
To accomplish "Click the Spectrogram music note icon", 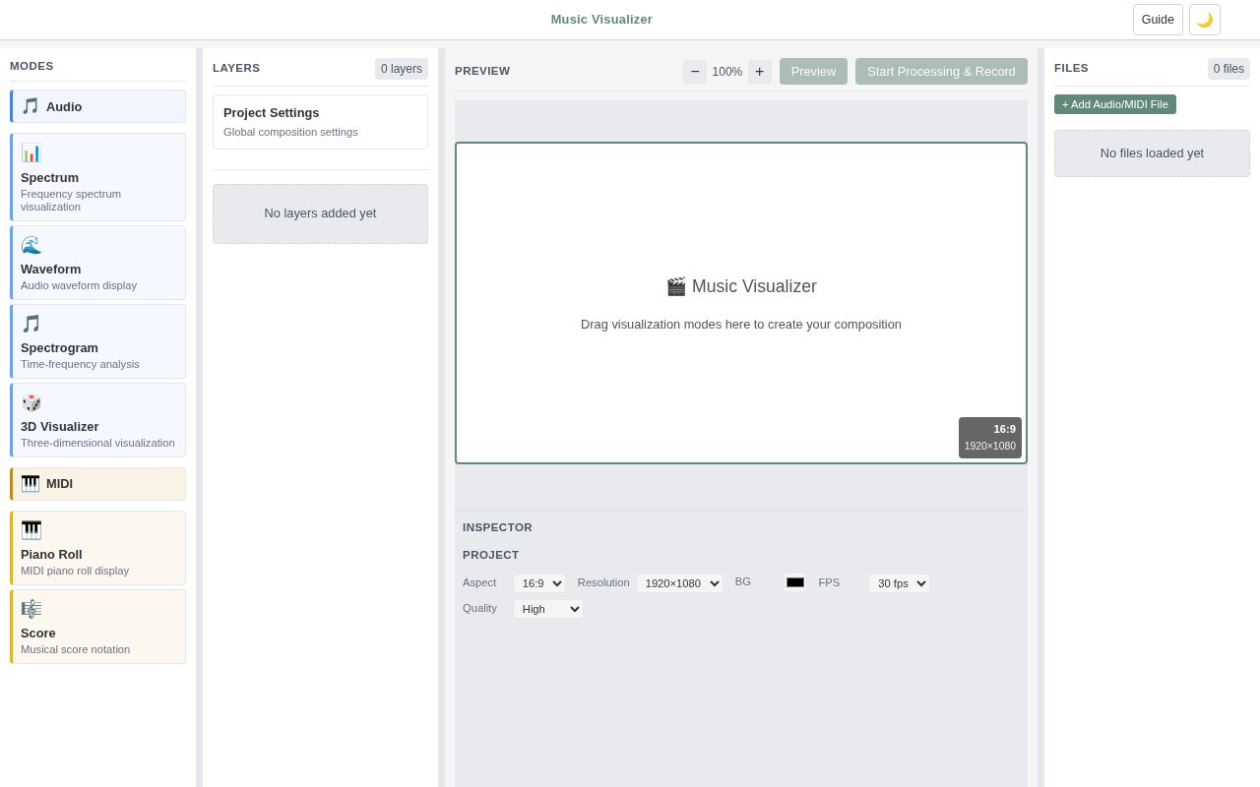I will coord(31,324).
